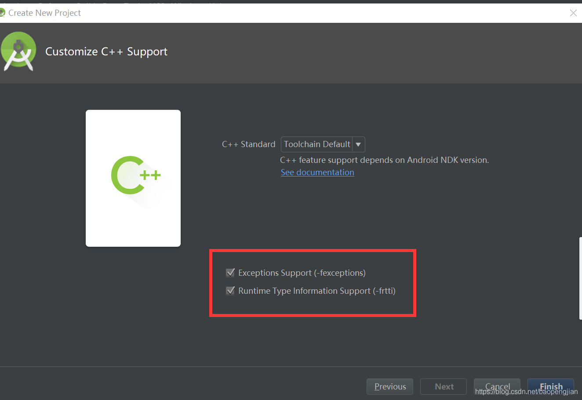Click the Cancel button
Image resolution: width=582 pixels, height=400 pixels.
click(x=497, y=386)
